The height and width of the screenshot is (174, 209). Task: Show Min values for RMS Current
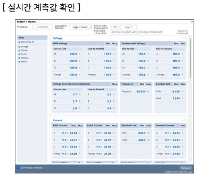(73, 125)
